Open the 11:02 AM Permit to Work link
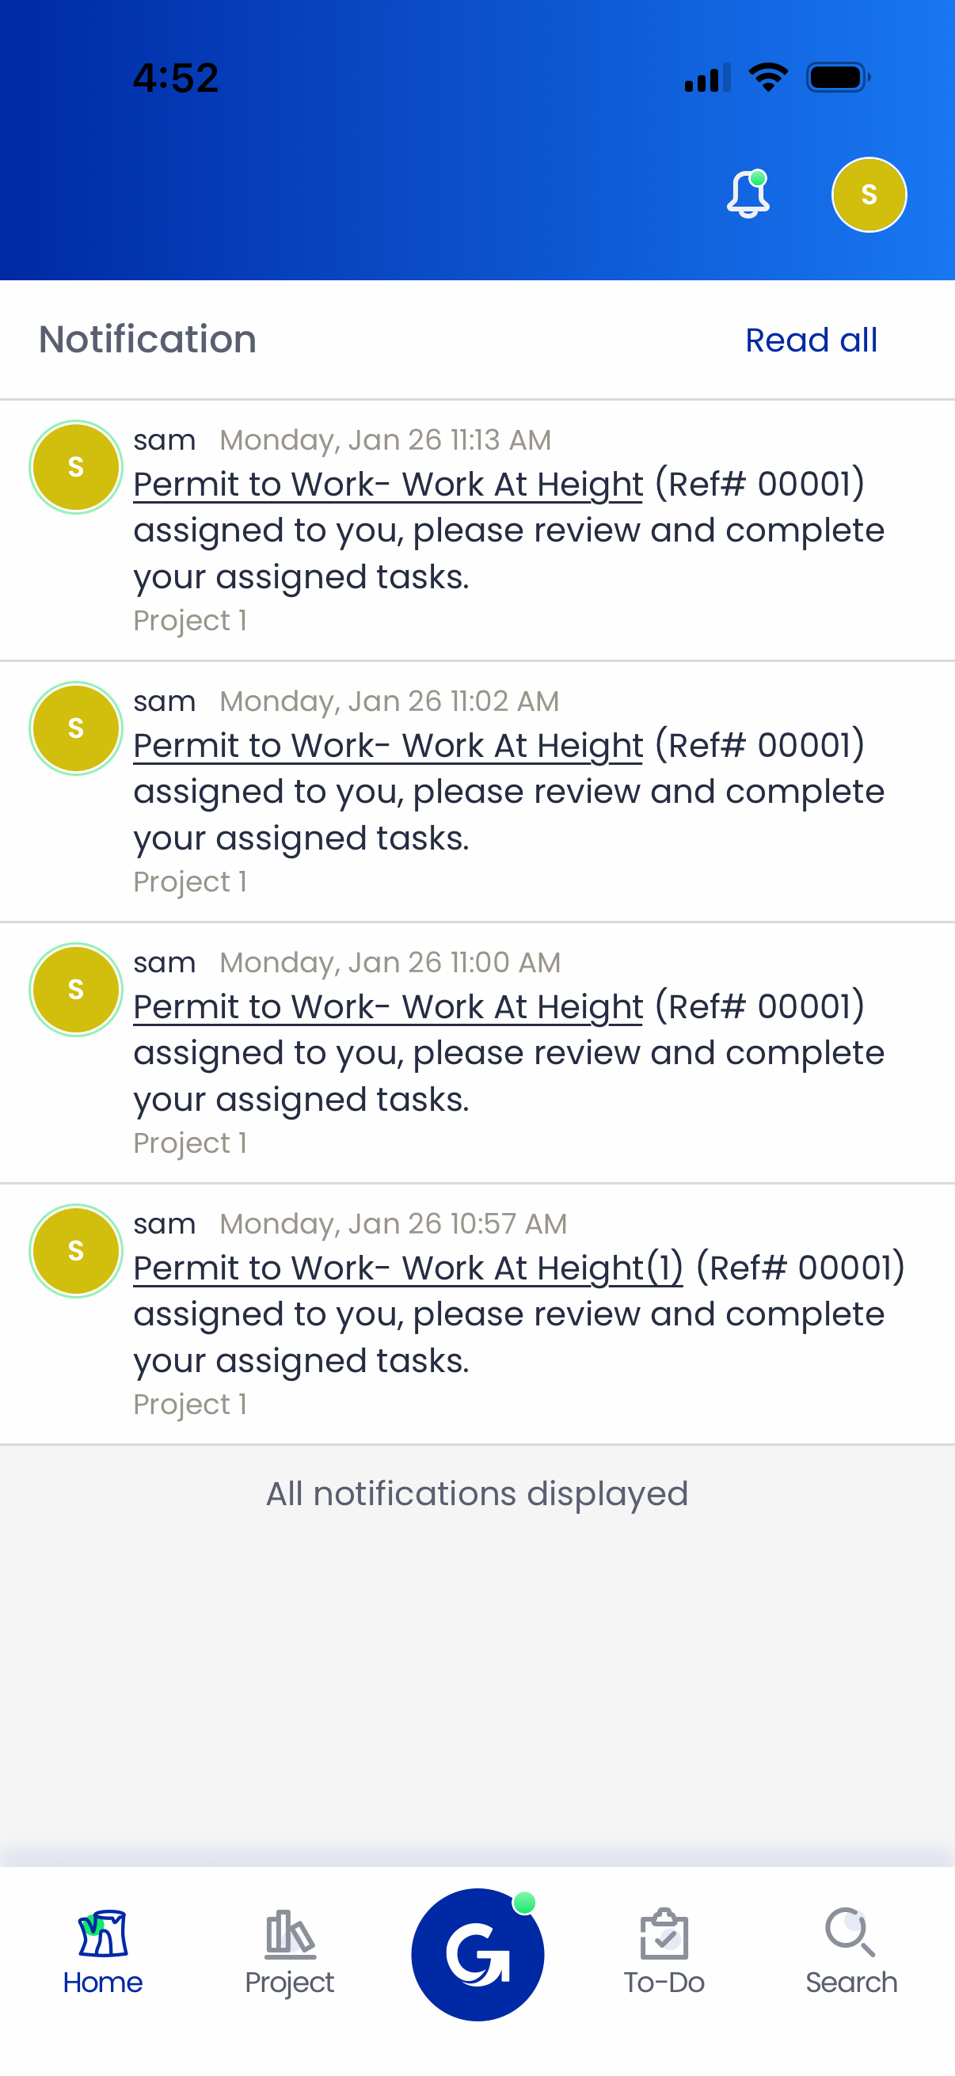Viewport: 955px width, 2076px height. pyautogui.click(x=388, y=746)
